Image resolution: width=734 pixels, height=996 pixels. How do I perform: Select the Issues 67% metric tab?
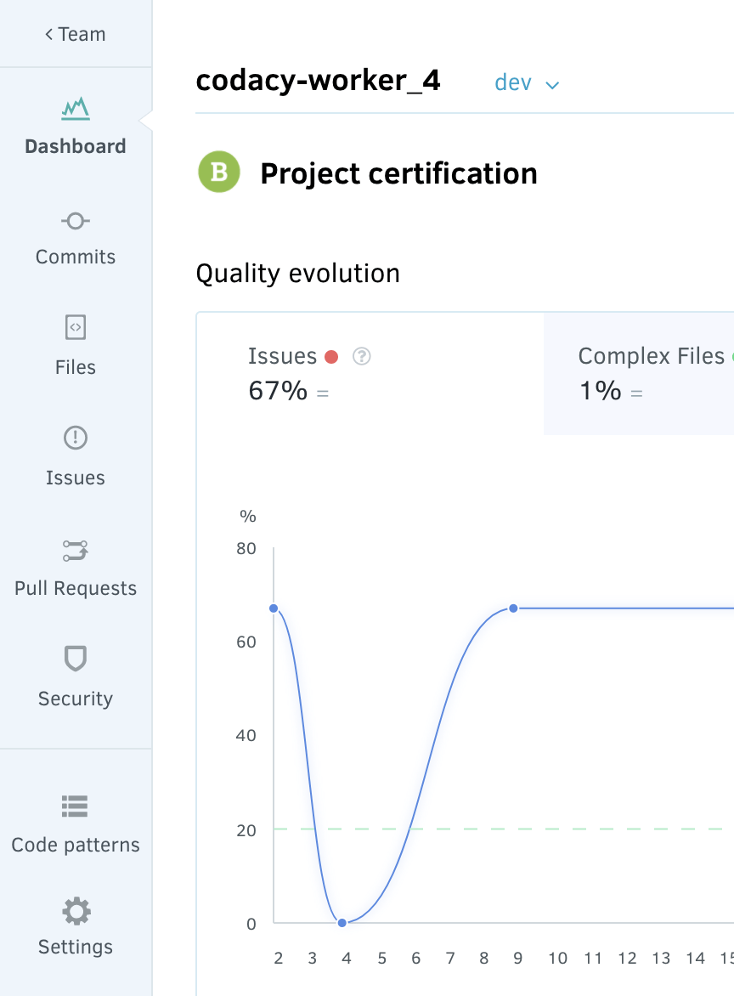pos(370,374)
